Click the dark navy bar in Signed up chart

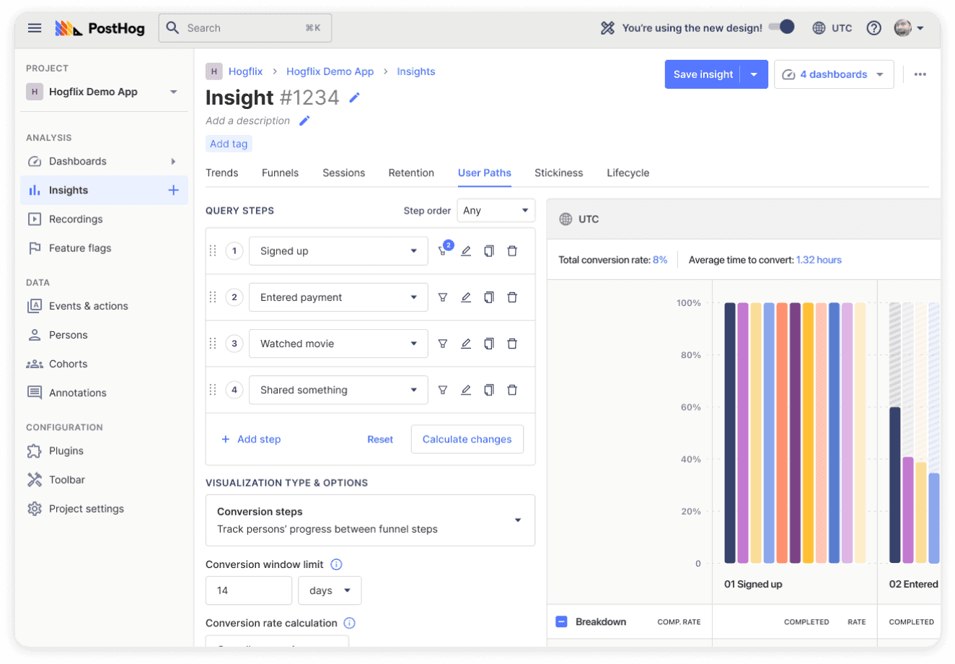(x=730, y=433)
